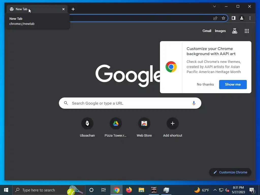Click Add shortcut tile
The height and width of the screenshot is (195, 260).
pyautogui.click(x=173, y=127)
